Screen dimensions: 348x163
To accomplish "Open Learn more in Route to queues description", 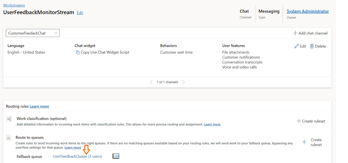I will (x=73, y=147).
